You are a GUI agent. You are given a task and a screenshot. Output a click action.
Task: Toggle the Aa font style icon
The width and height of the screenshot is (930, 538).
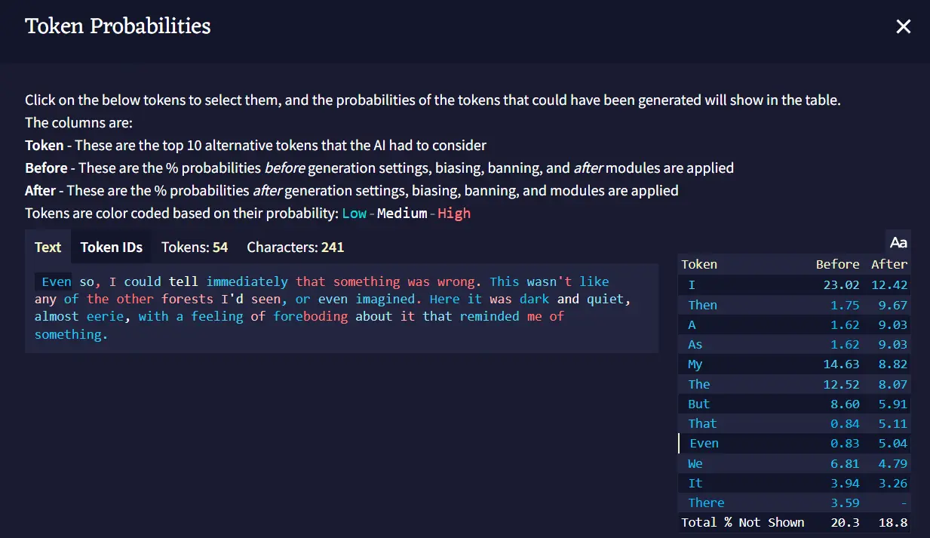898,242
